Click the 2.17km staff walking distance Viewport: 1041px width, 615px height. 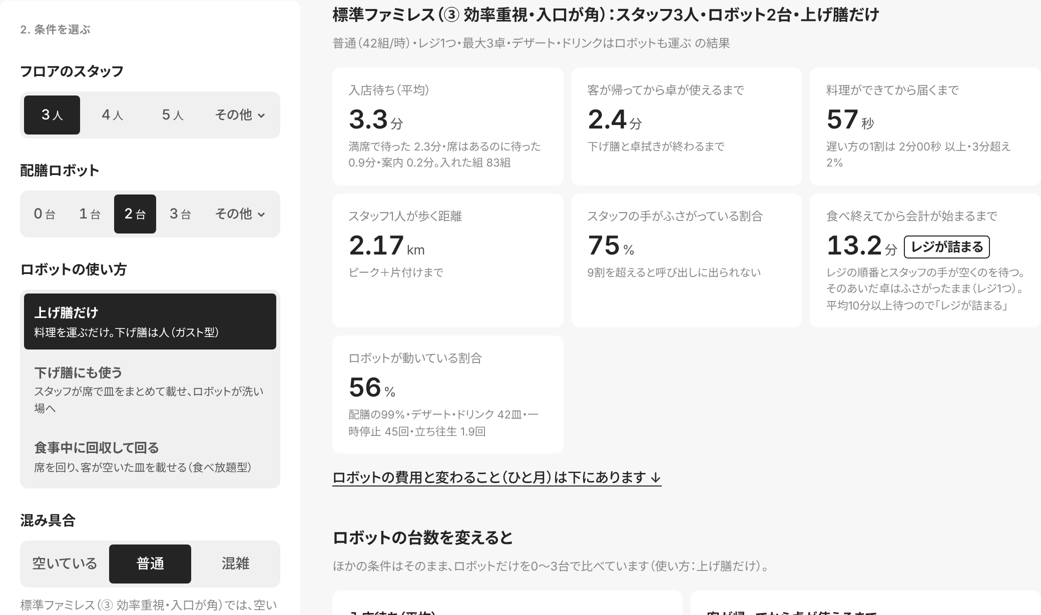coord(386,246)
